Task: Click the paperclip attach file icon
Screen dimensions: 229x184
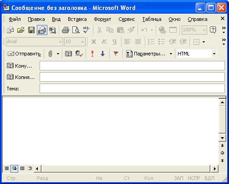Action: (51, 54)
